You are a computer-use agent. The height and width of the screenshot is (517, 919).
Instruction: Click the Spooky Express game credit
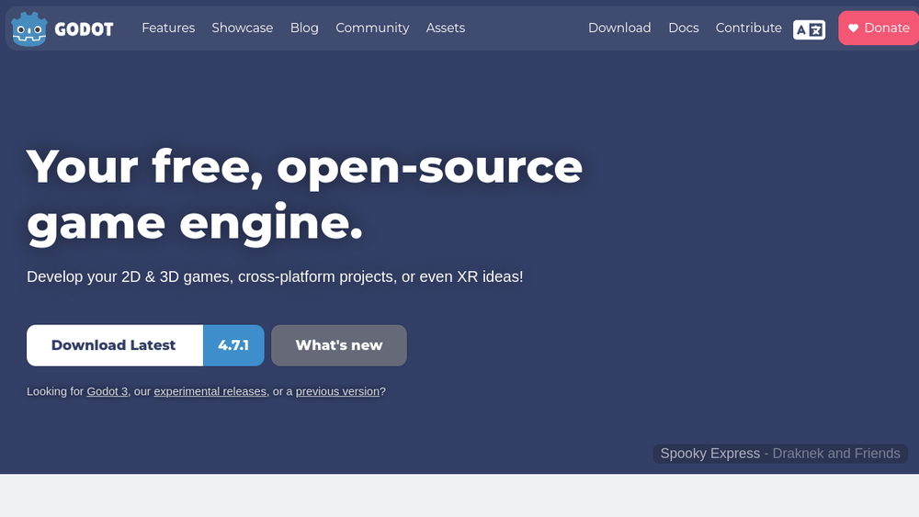[780, 454]
